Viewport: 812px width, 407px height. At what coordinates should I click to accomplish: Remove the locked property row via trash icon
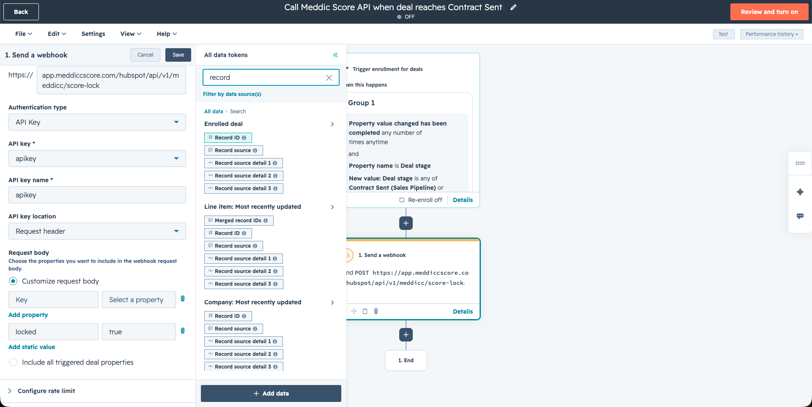click(183, 331)
